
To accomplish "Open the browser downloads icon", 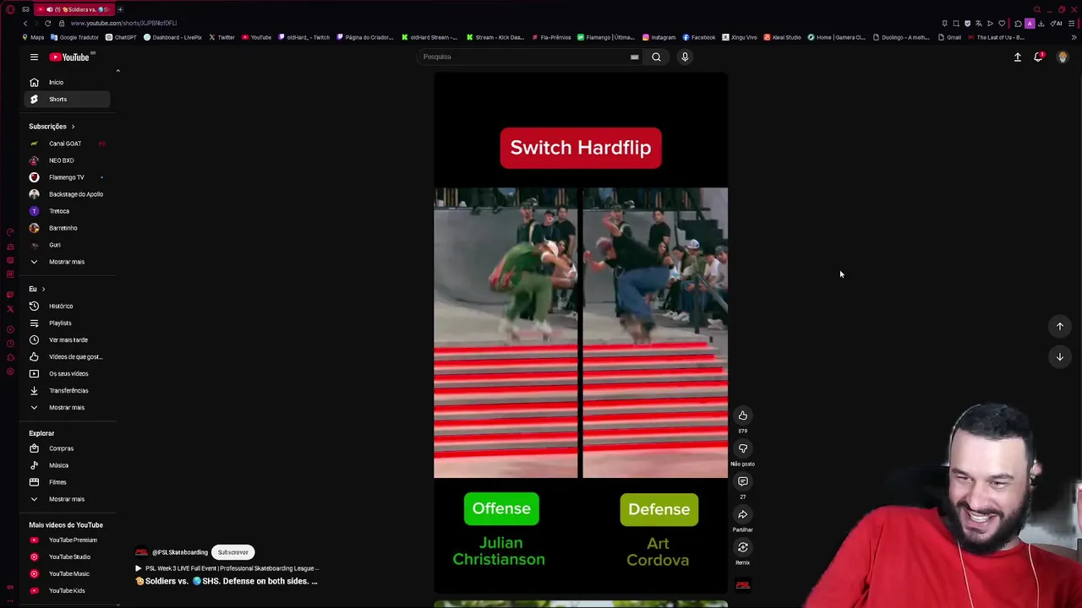I will 1041,23.
